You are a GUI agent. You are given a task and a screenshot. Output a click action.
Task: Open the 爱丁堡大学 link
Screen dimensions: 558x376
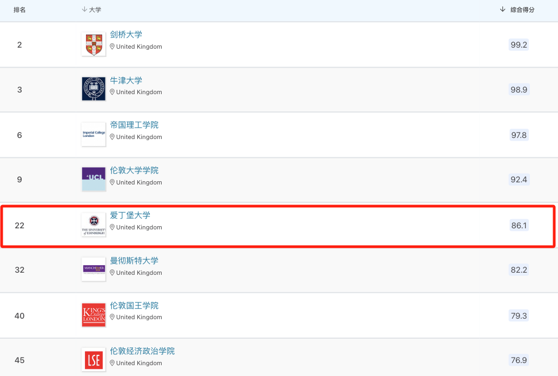point(130,215)
